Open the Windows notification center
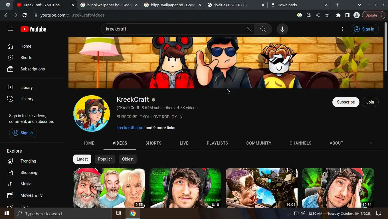This screenshot has height=219, width=388. [379, 213]
